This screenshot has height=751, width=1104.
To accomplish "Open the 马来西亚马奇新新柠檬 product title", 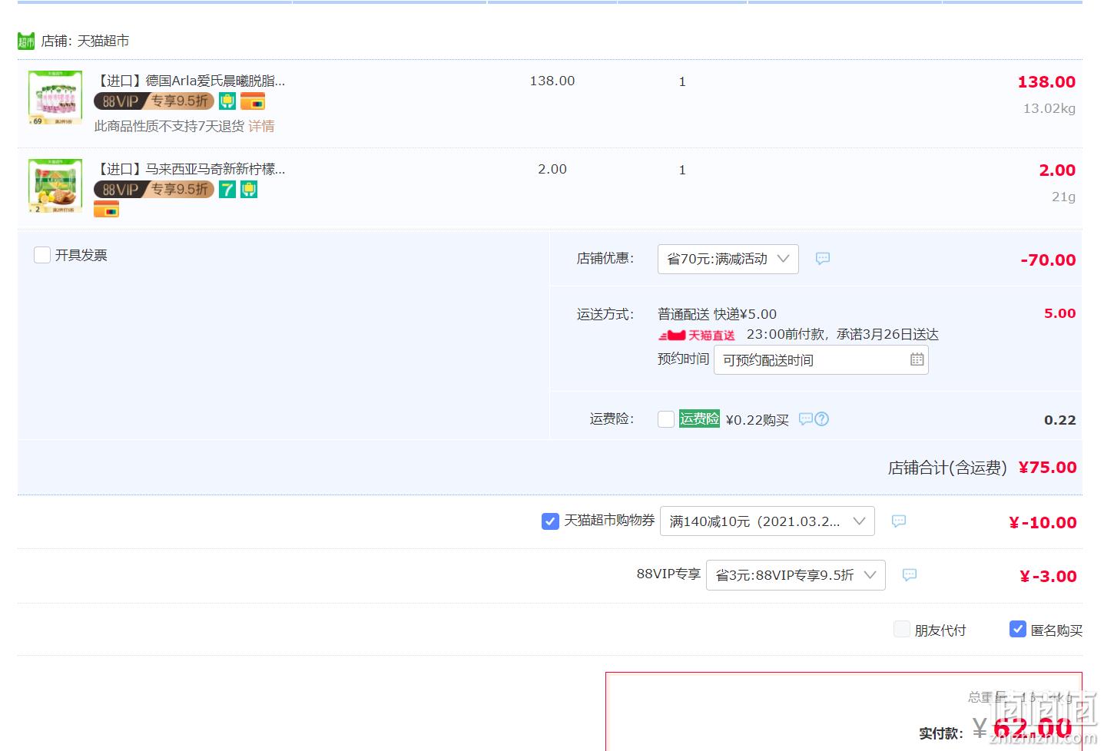I will (x=190, y=169).
